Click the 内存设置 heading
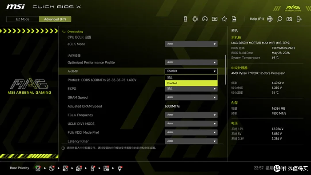Viewport: 311px width, 175px height. pyautogui.click(x=74, y=56)
